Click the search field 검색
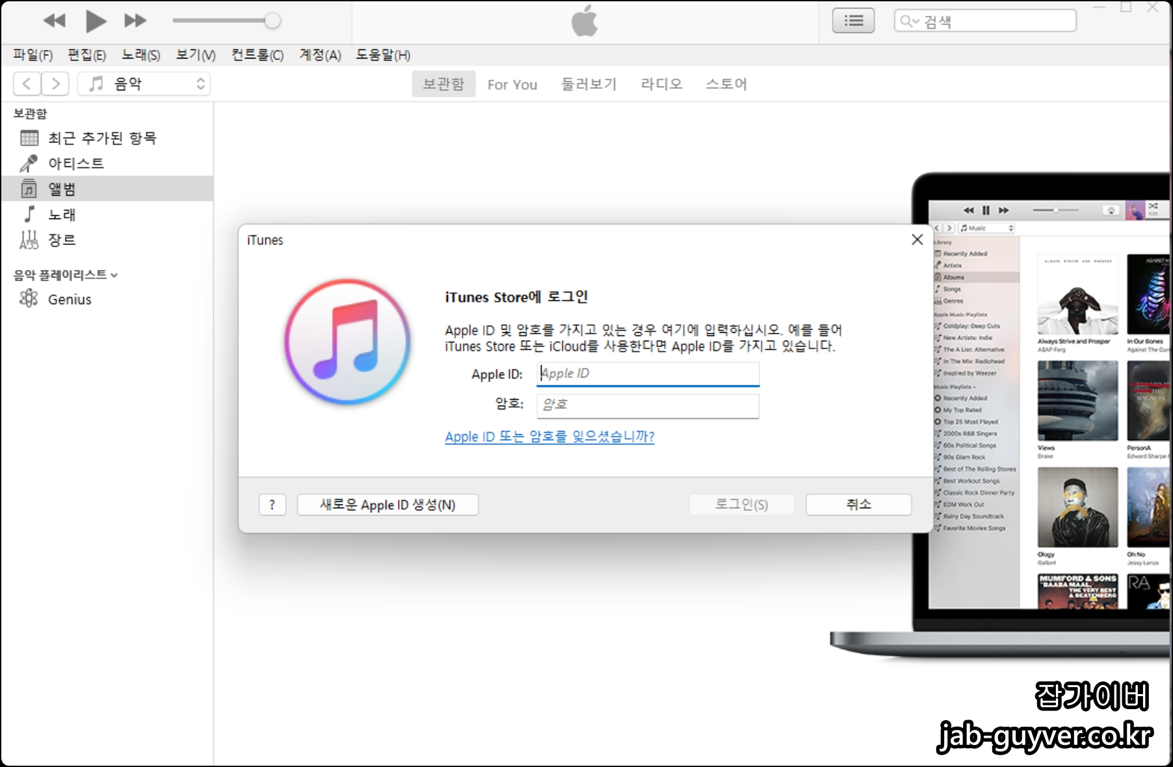1173x767 pixels. pos(985,21)
